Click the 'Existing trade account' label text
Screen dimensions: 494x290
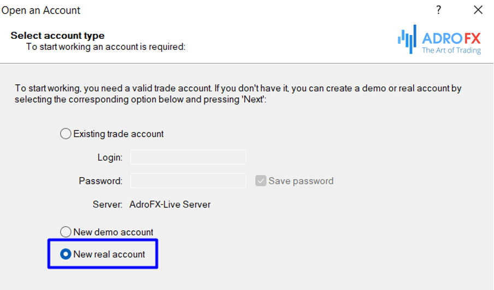119,134
